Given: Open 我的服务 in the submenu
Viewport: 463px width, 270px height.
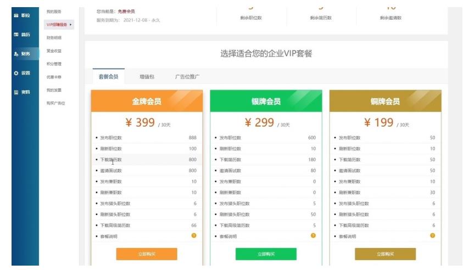Looking at the screenshot, I should (x=54, y=12).
